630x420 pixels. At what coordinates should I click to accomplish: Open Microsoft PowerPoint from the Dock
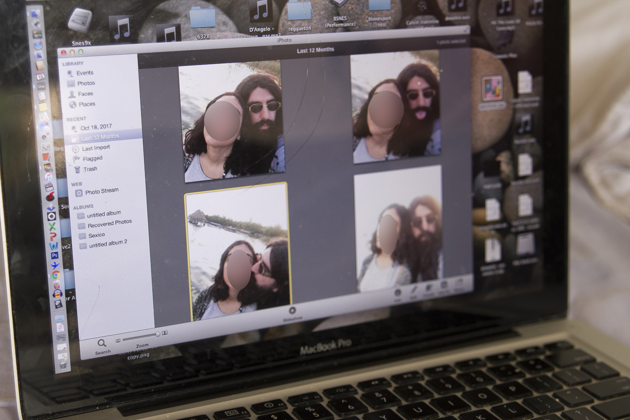click(53, 236)
